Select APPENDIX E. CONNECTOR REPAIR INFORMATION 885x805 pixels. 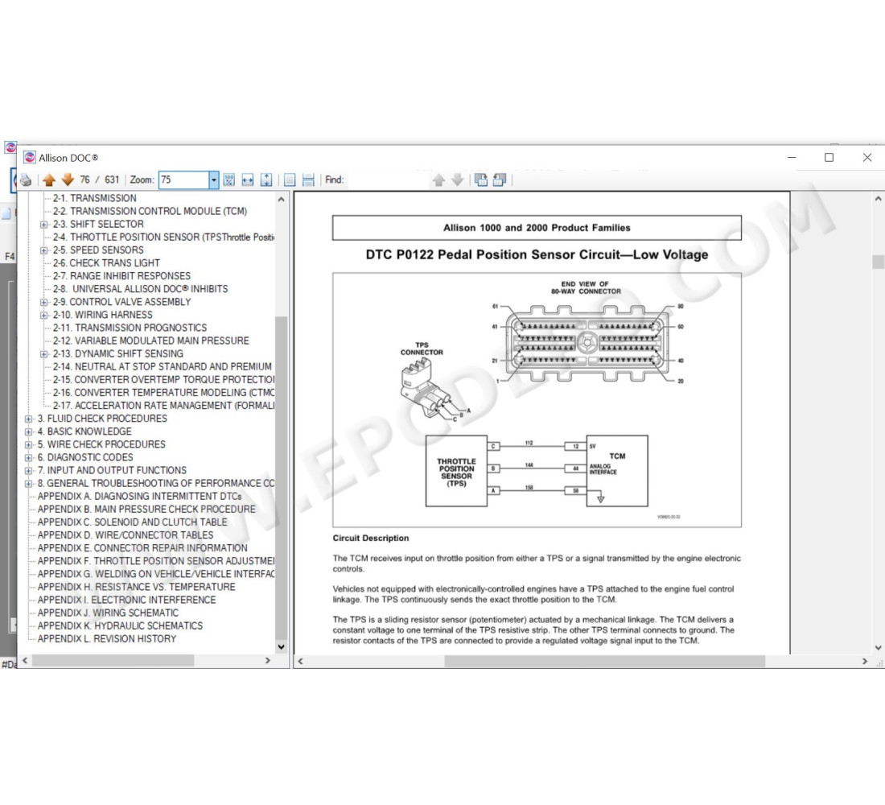click(x=142, y=548)
